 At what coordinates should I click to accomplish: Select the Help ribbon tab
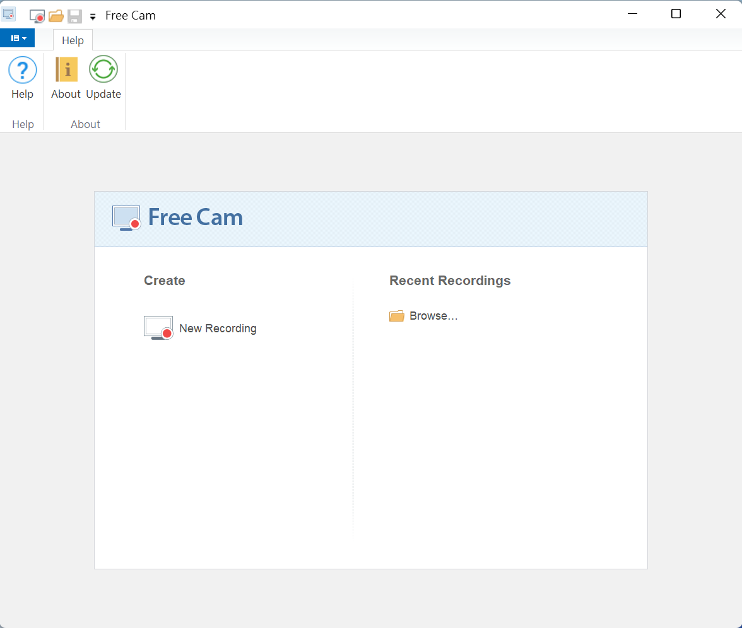click(73, 40)
